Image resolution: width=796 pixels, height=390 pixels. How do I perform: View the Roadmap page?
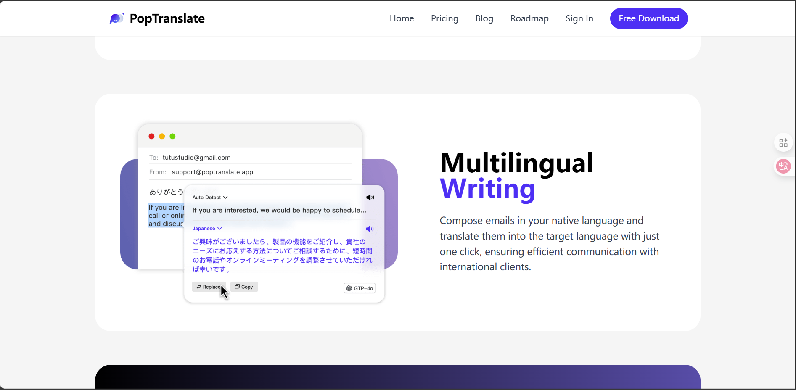529,18
